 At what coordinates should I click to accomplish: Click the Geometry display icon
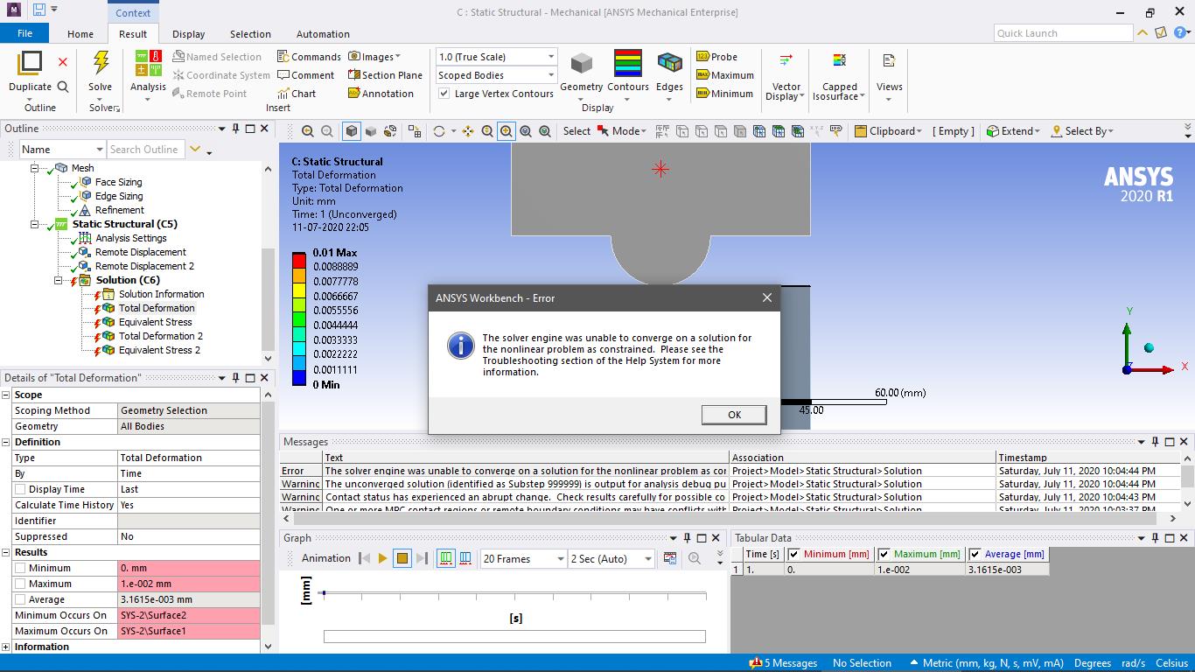tap(581, 64)
